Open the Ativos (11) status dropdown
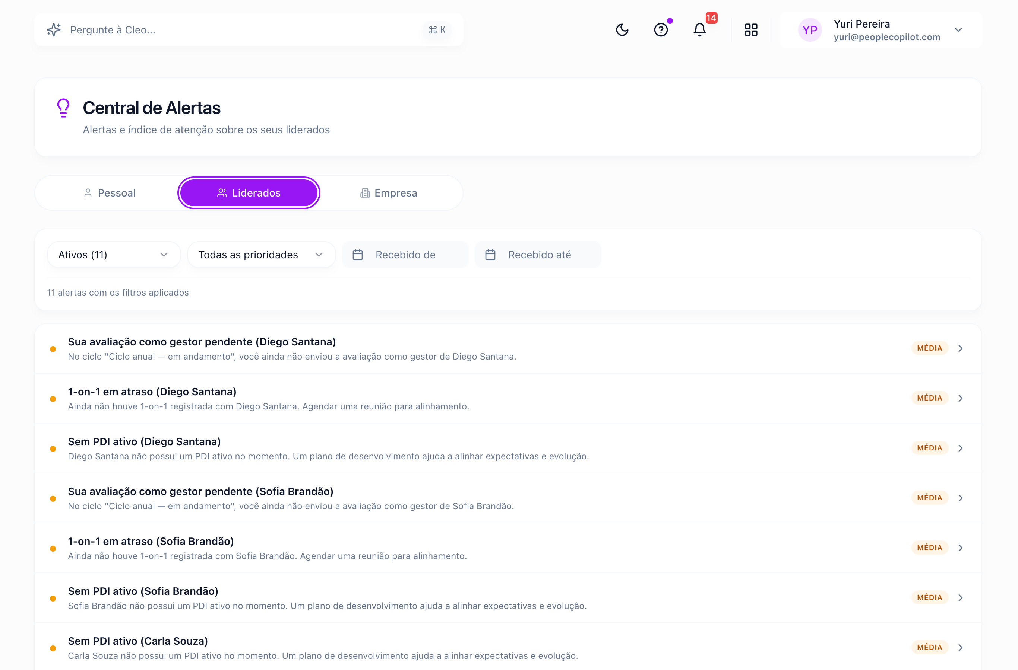Image resolution: width=1018 pixels, height=670 pixels. click(114, 255)
